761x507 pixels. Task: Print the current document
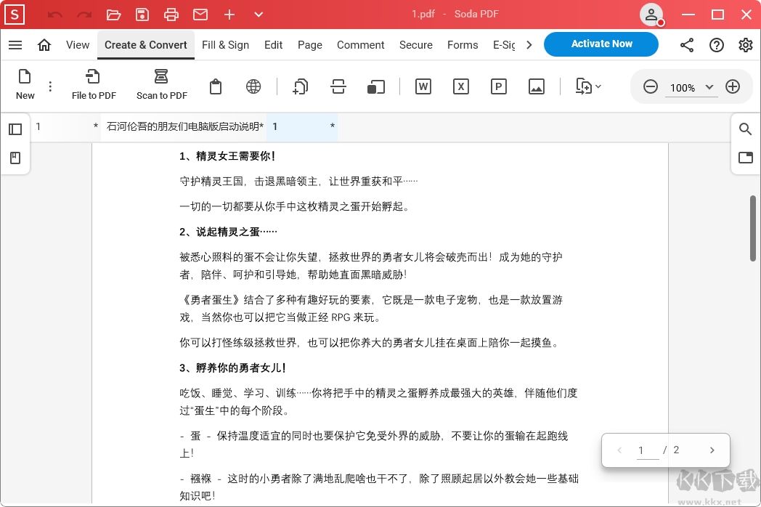point(171,14)
